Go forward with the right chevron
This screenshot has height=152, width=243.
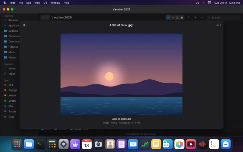pos(48,18)
